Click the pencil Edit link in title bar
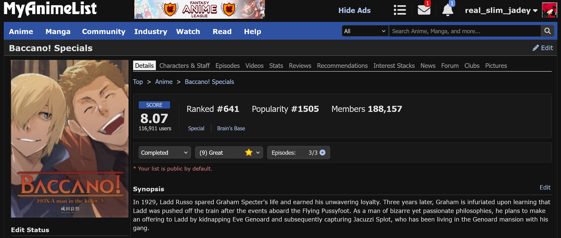 543,48
